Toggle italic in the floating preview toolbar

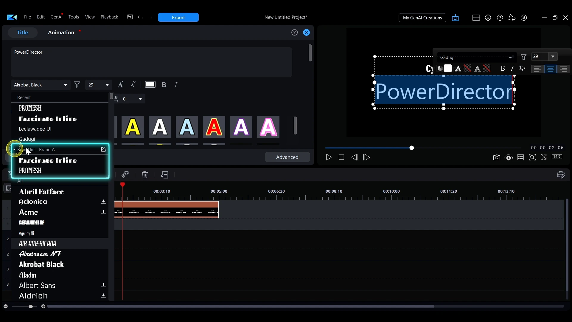pyautogui.click(x=512, y=69)
